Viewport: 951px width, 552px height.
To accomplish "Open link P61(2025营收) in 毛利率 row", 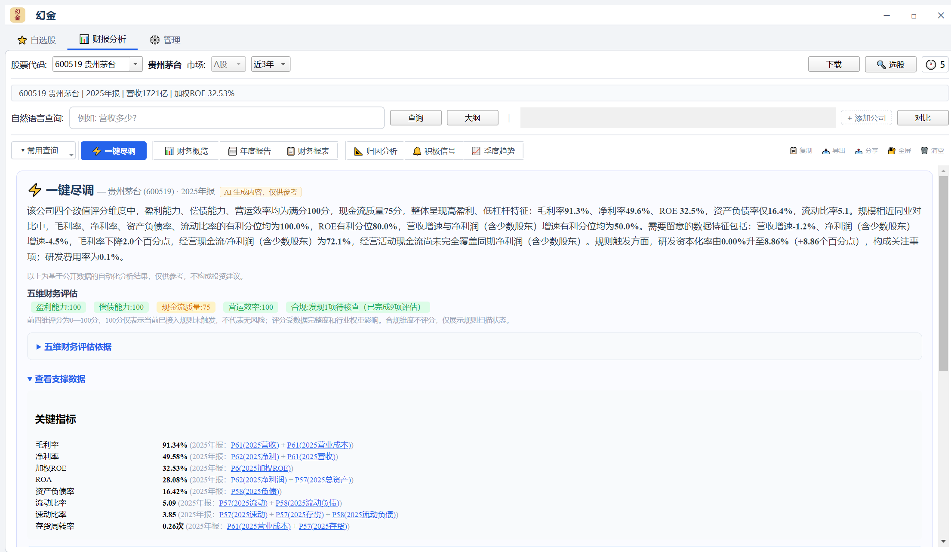I will 255,445.
